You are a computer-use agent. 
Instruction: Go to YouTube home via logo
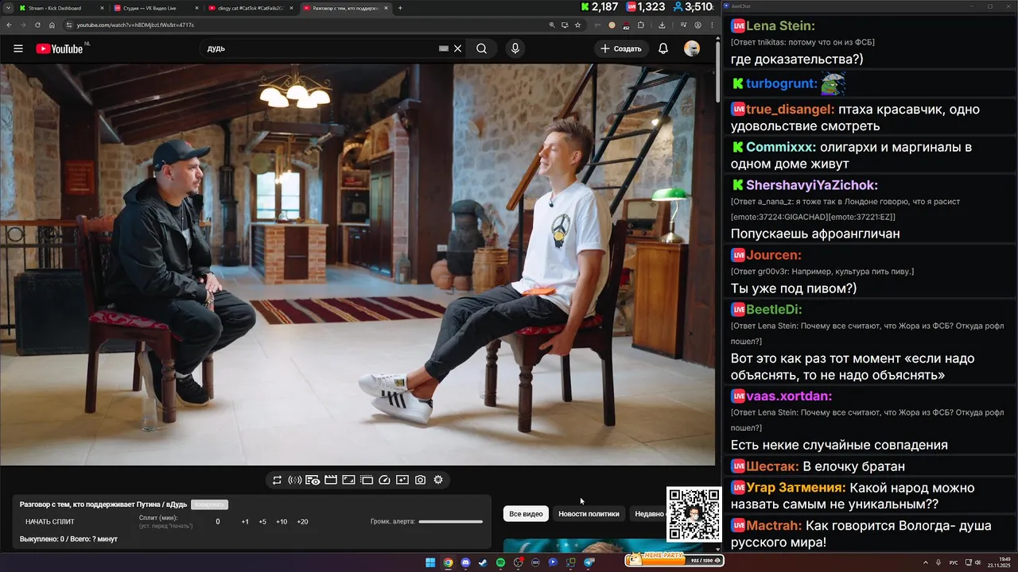[x=59, y=48]
